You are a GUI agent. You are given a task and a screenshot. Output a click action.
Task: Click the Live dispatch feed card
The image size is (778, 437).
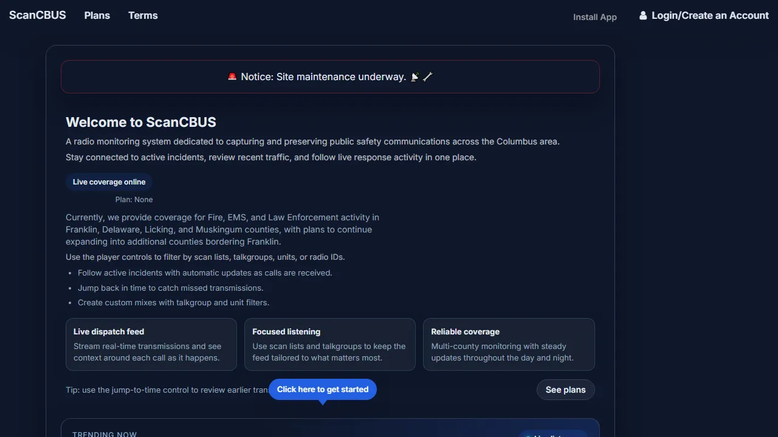coord(151,344)
